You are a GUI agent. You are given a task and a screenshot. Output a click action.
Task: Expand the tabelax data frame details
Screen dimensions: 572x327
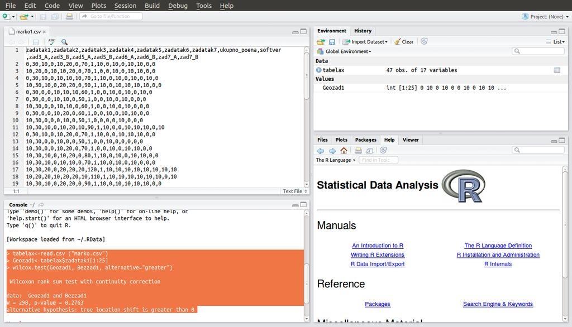click(318, 70)
